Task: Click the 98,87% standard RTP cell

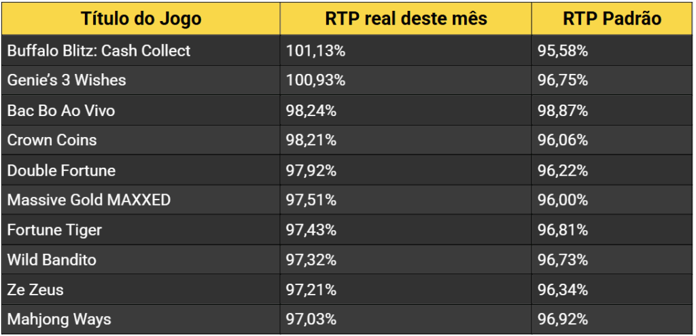Action: (563, 111)
